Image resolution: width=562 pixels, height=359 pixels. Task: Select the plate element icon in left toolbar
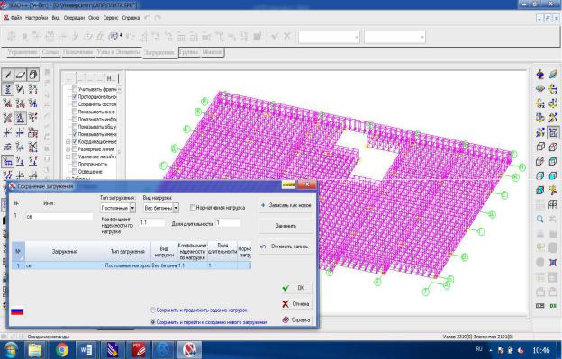[x=20, y=75]
